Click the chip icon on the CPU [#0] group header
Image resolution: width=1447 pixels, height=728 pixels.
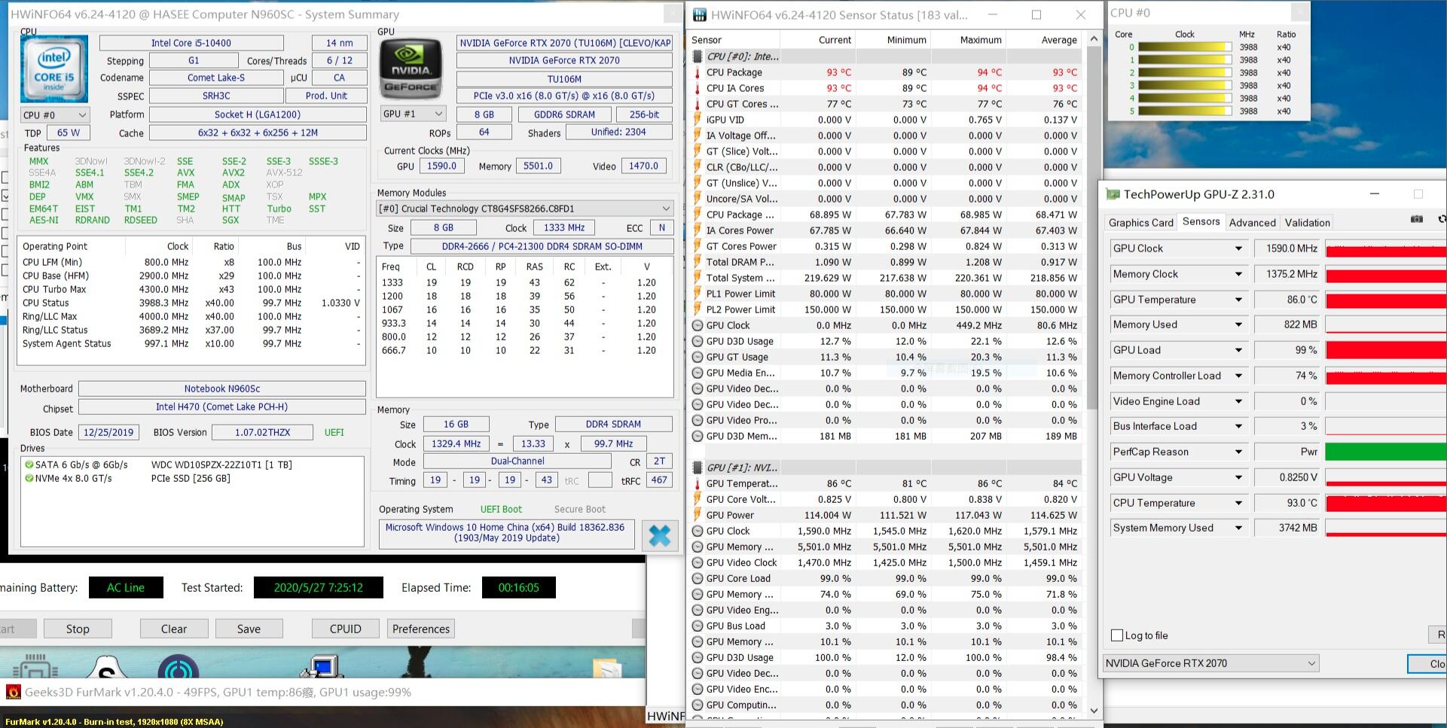tap(698, 56)
